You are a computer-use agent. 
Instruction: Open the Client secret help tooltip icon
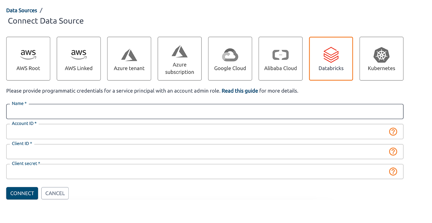(x=393, y=172)
